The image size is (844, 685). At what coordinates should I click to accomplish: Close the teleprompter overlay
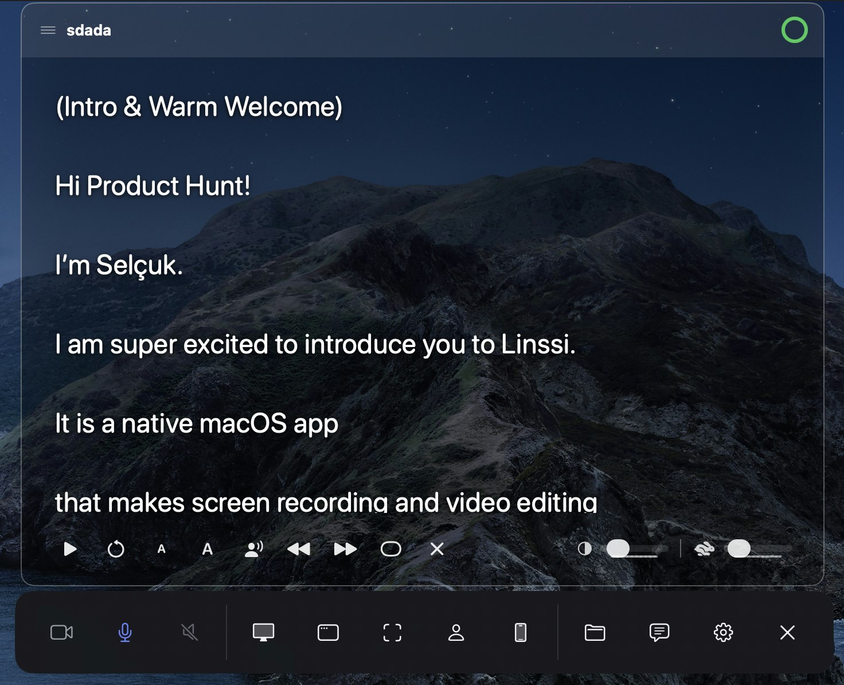click(x=436, y=549)
